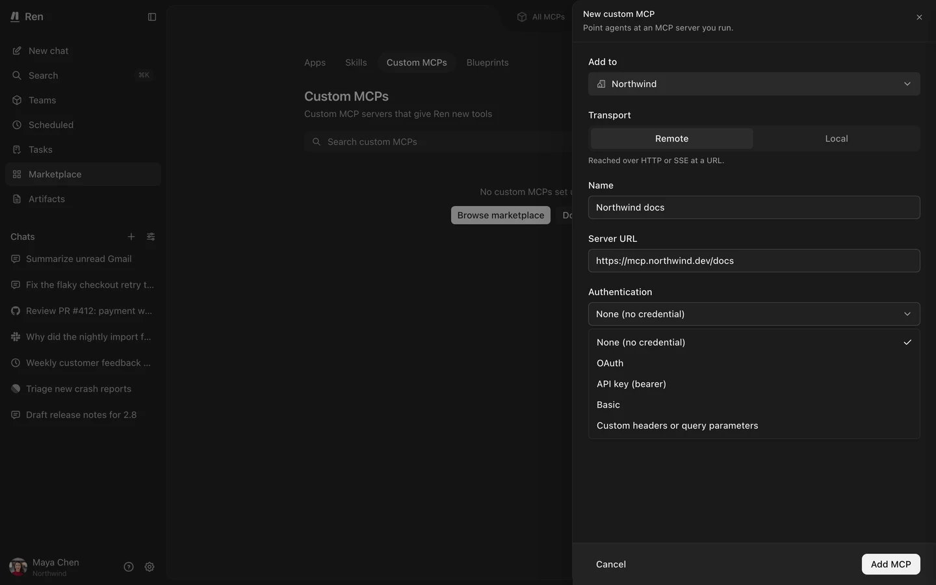
Task: Open Artifacts in the sidebar
Action: tap(83, 199)
